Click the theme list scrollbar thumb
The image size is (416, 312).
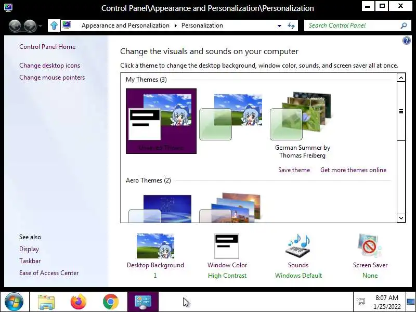pos(401,111)
